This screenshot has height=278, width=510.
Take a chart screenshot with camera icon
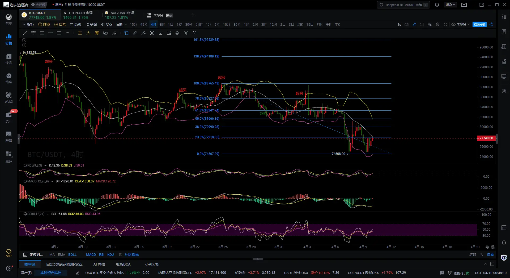click(406, 24)
